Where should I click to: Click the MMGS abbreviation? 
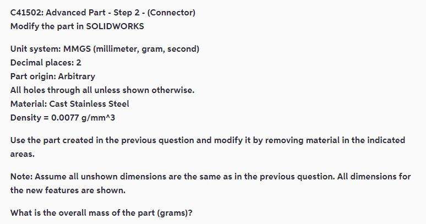point(77,49)
